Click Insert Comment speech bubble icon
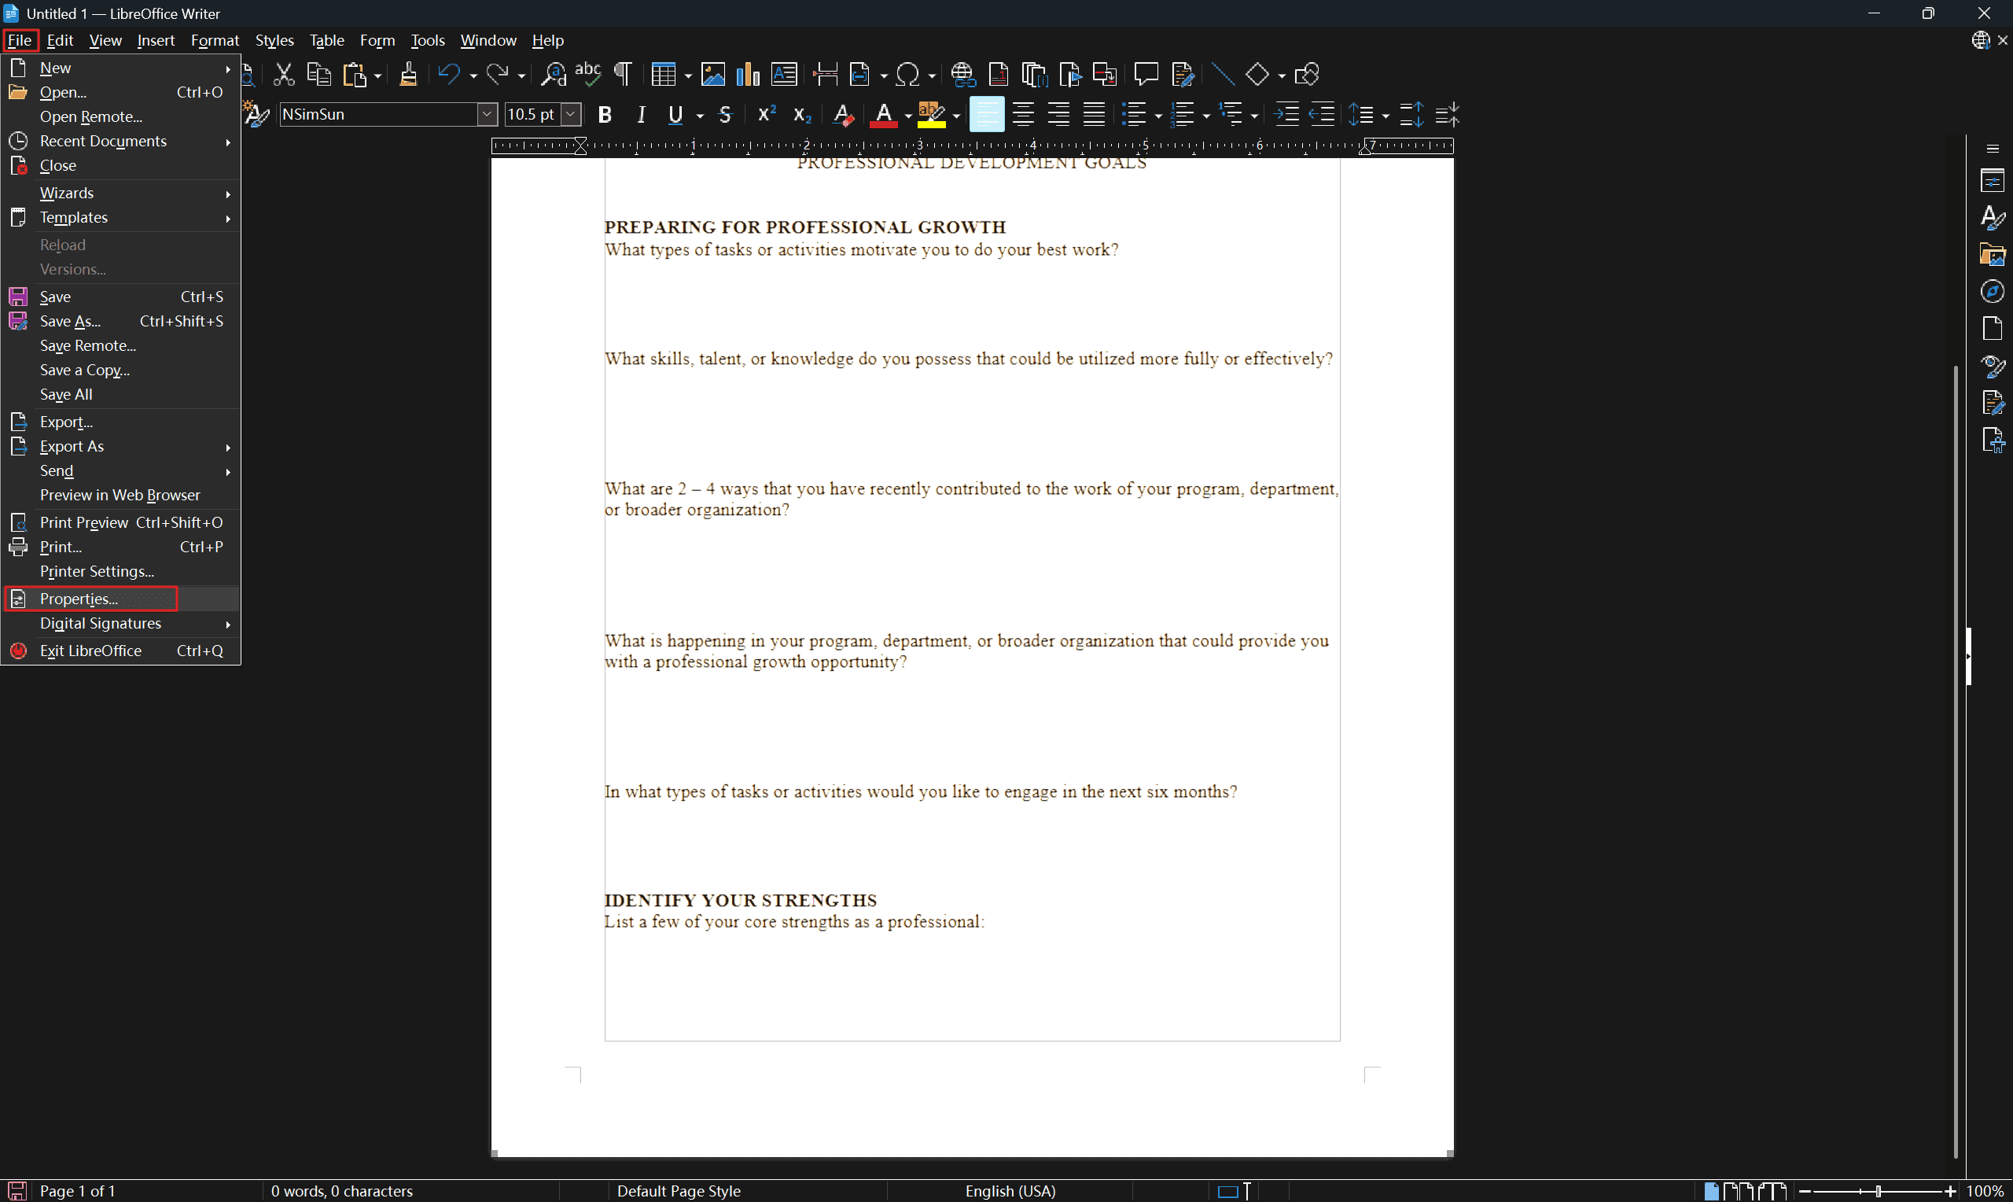This screenshot has width=2013, height=1202. point(1146,75)
